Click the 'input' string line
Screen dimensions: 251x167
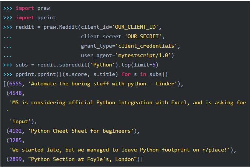click(x=22, y=121)
